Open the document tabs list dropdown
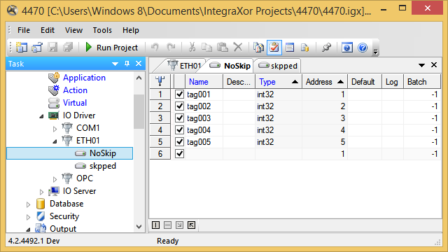This screenshot has height=252, width=448. [421, 65]
